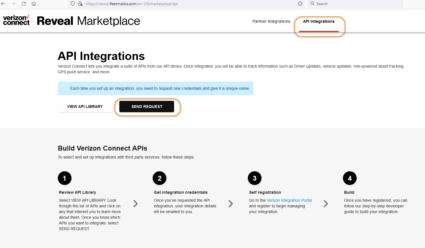Click Review API Library step title
The image size is (425, 248).
point(77,192)
